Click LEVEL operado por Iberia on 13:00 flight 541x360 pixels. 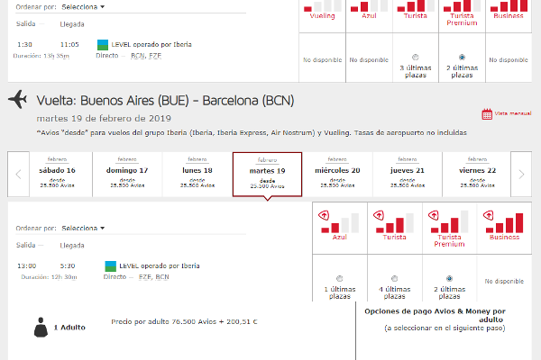tap(160, 266)
